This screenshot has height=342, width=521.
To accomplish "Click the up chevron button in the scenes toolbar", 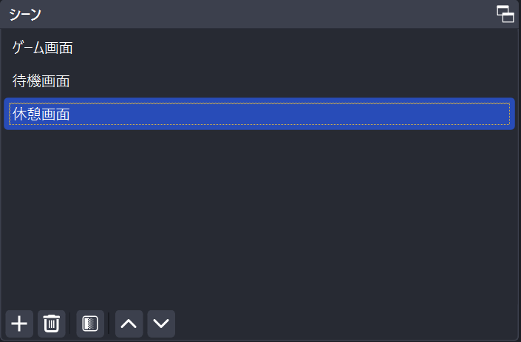I will pos(129,324).
